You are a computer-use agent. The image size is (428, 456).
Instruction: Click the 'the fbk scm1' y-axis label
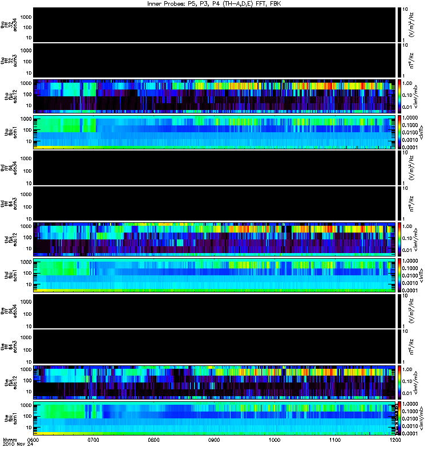pyautogui.click(x=11, y=418)
